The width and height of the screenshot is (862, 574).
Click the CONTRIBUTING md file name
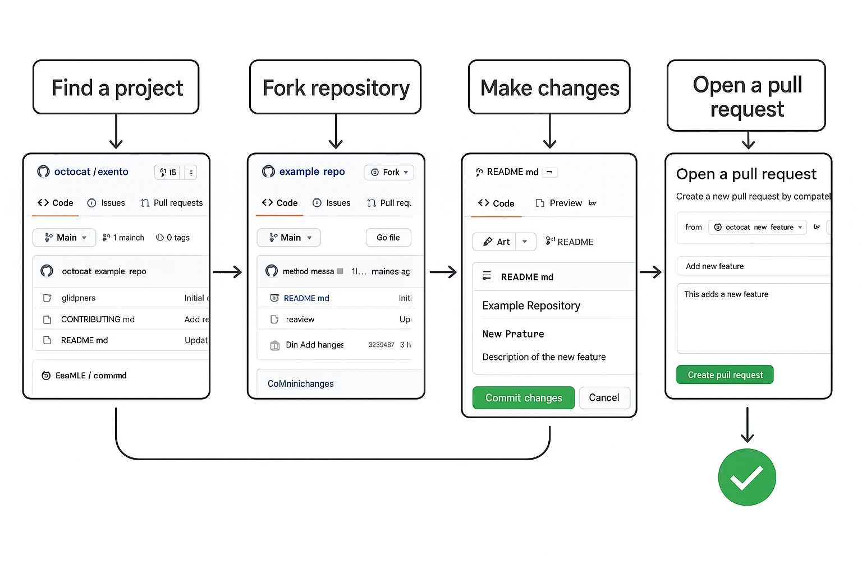[98, 320]
